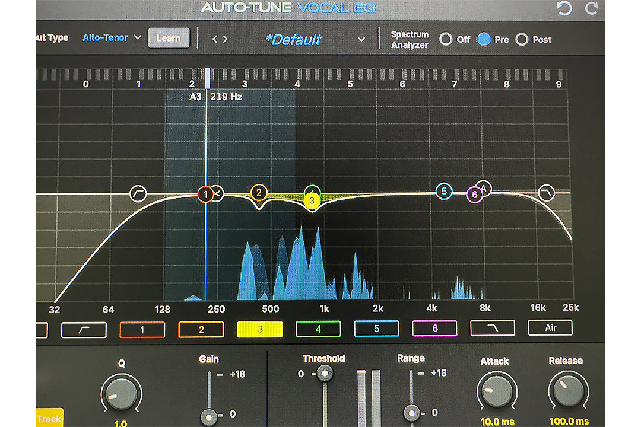Toggle yellow band 3 button below graph
Image resolution: width=641 pixels, height=427 pixels.
[260, 329]
